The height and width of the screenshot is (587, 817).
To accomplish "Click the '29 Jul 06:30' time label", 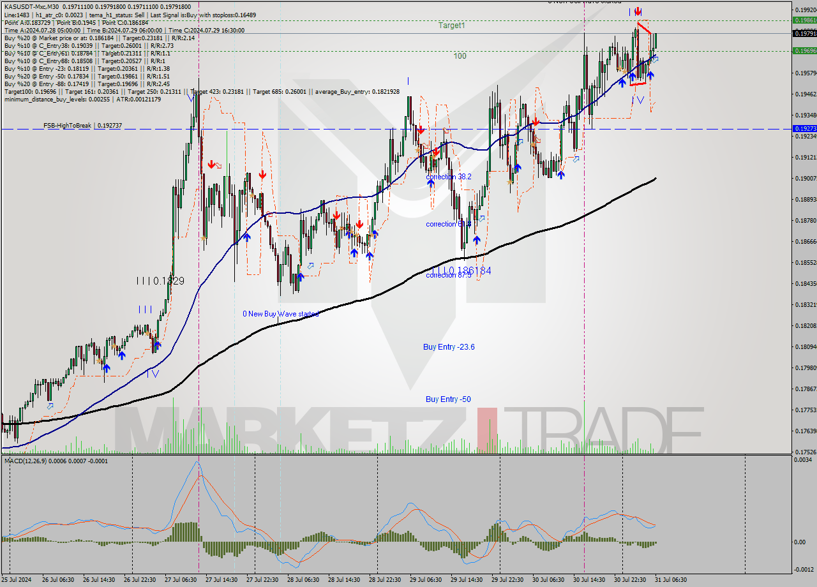I will (426, 580).
